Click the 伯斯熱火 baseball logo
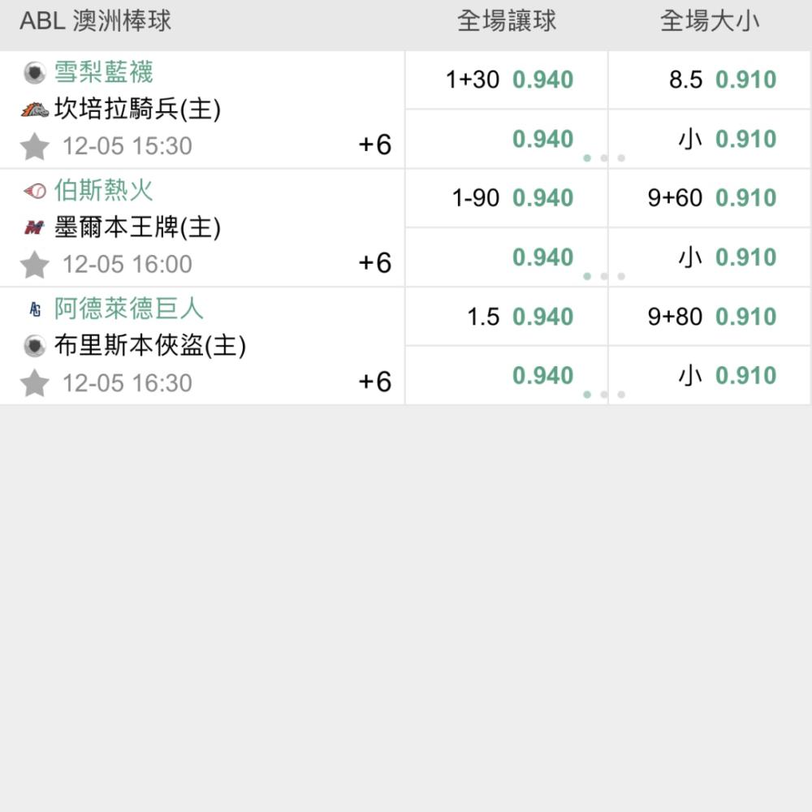 (35, 191)
